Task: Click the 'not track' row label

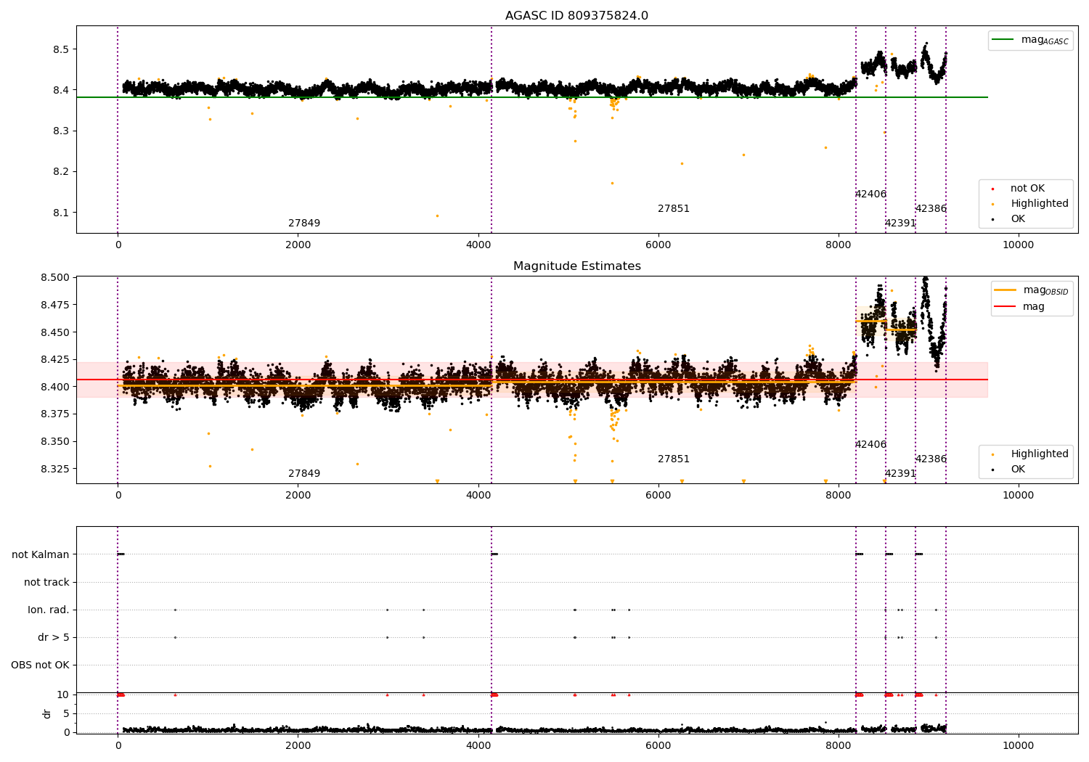Action: tap(46, 583)
